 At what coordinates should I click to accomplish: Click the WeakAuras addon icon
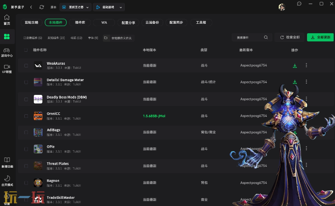[38, 66]
